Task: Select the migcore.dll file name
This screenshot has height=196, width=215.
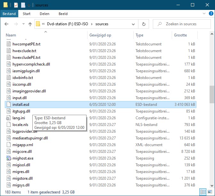Action: pyautogui.click(x=22, y=152)
